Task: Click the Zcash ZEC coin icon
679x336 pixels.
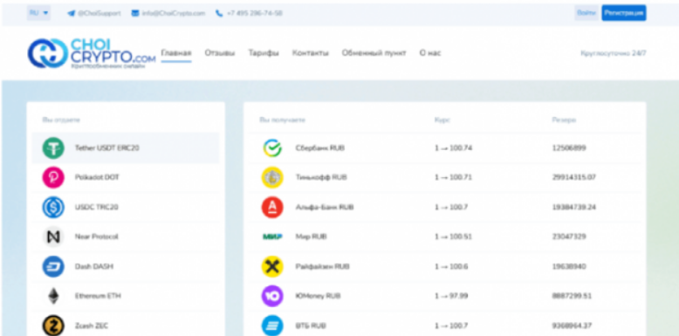Action: [x=53, y=326]
